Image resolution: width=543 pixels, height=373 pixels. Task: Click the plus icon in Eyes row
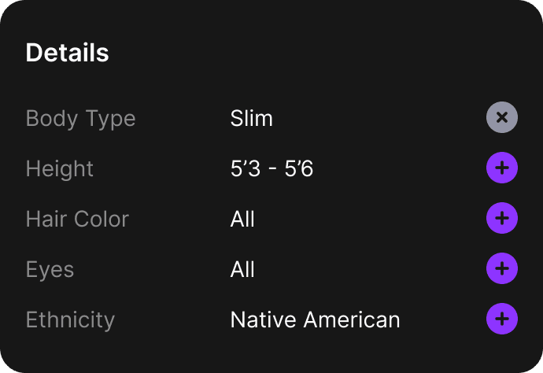point(502,269)
